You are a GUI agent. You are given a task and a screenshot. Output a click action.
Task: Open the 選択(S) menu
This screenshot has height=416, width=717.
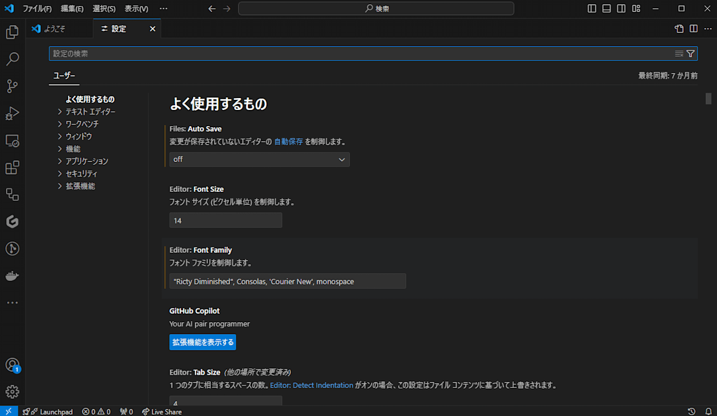pos(104,9)
